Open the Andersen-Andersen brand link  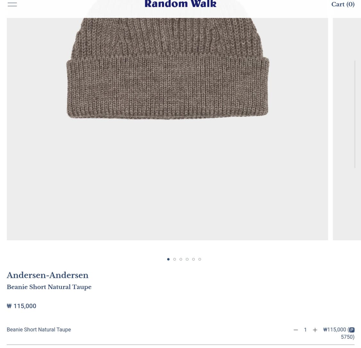(47, 275)
